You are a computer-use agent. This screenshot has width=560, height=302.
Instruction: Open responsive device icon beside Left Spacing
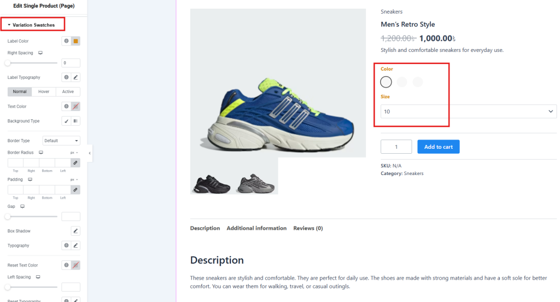38,277
